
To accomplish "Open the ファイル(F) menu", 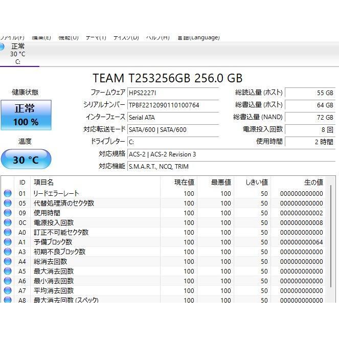I will click(x=12, y=37).
